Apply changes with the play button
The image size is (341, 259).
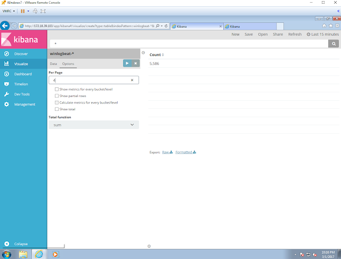[x=127, y=63]
